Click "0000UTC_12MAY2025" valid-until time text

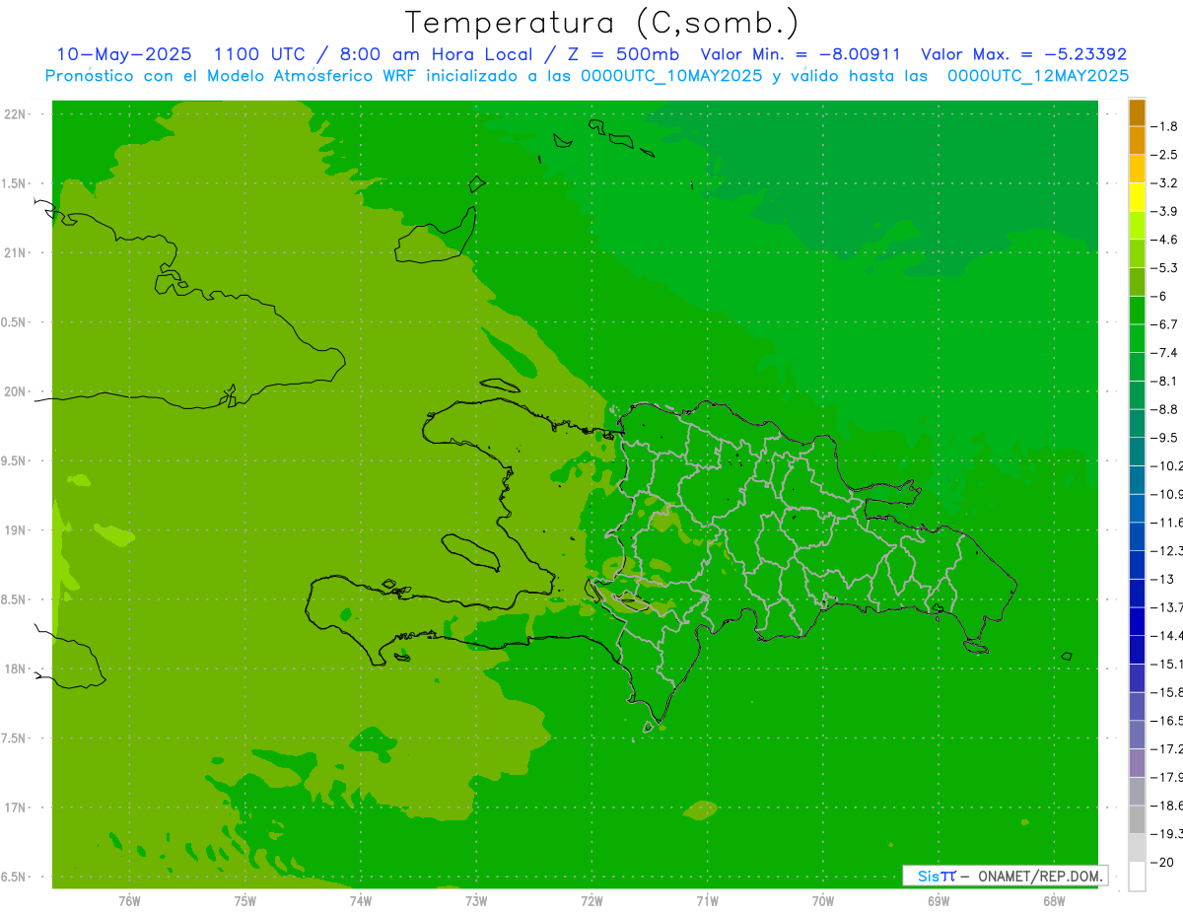[1038, 75]
